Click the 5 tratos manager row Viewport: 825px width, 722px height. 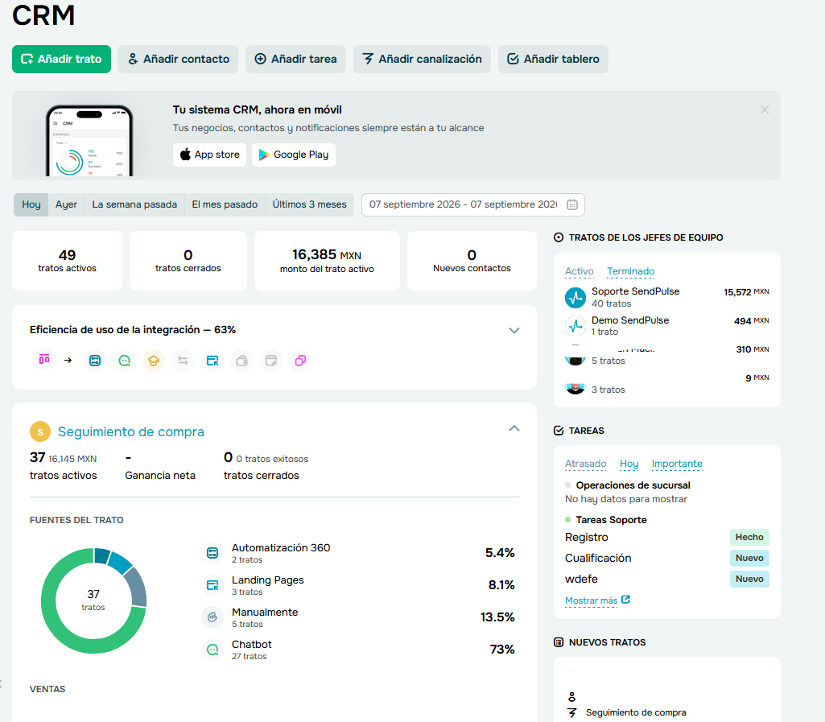click(666, 355)
